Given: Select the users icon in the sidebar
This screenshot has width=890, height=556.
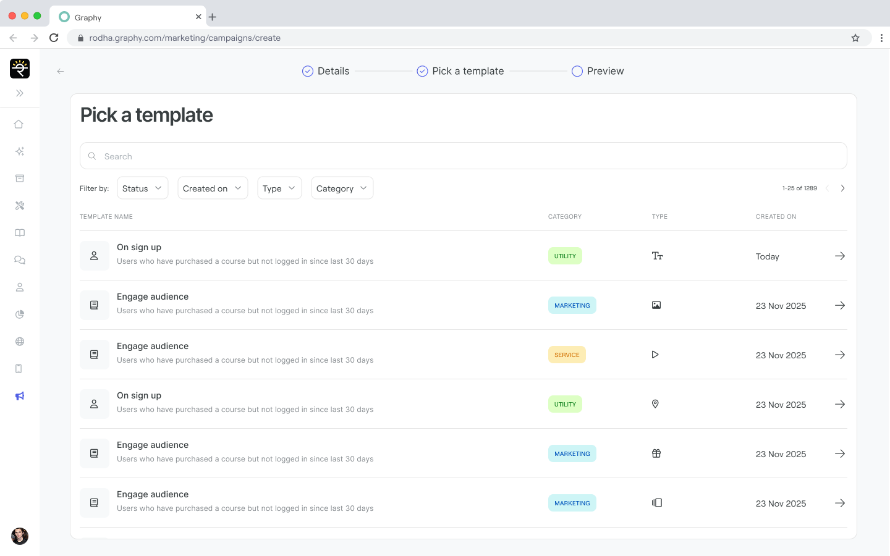Looking at the screenshot, I should coord(19,287).
